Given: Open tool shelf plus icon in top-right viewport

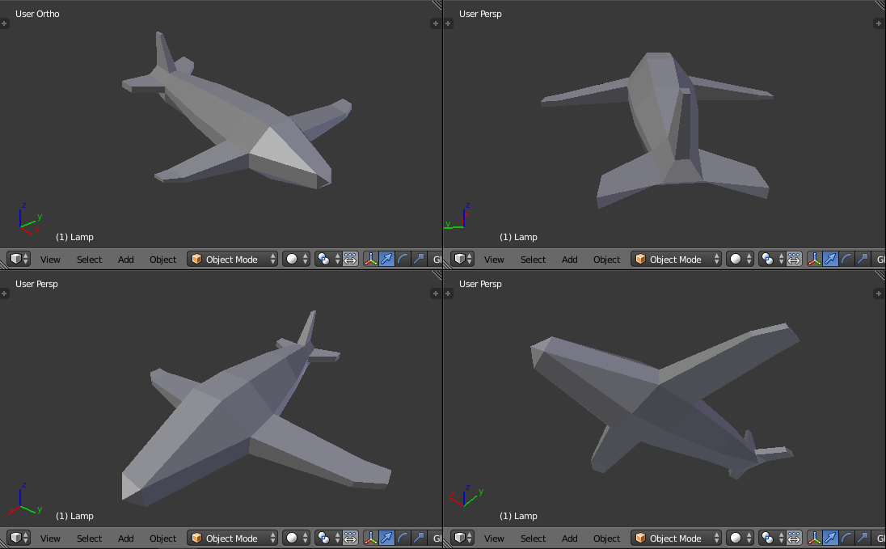Looking at the screenshot, I should (x=448, y=23).
